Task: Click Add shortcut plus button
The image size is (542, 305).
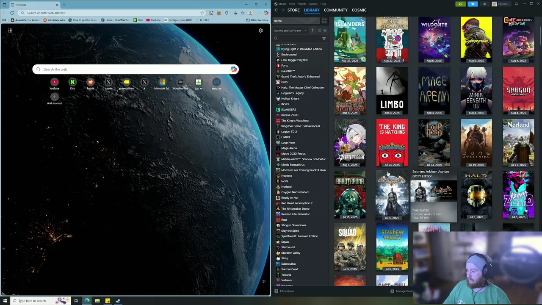Action: (x=54, y=97)
